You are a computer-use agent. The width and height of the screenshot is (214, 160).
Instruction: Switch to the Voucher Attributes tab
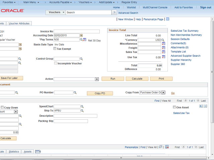click(x=19, y=24)
